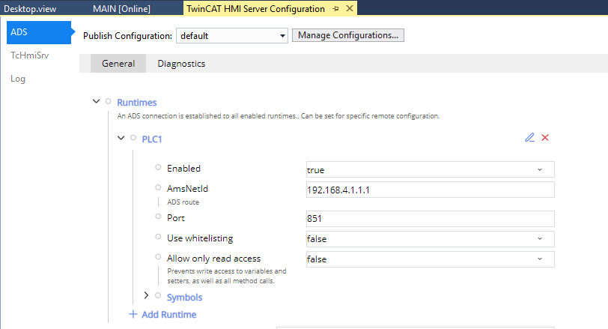Click the 'Prevents write access to variables' description
Image resolution: width=608 pixels, height=329 pixels.
tap(226, 276)
